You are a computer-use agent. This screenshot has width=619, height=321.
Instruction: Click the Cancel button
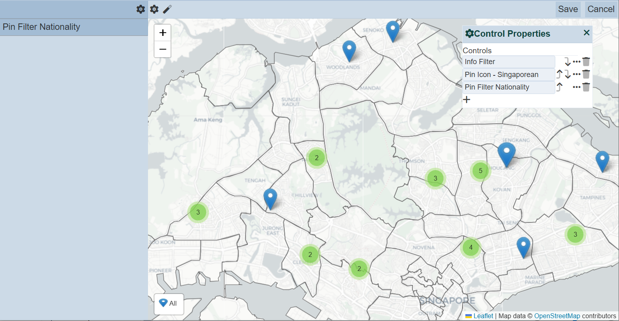pos(601,9)
